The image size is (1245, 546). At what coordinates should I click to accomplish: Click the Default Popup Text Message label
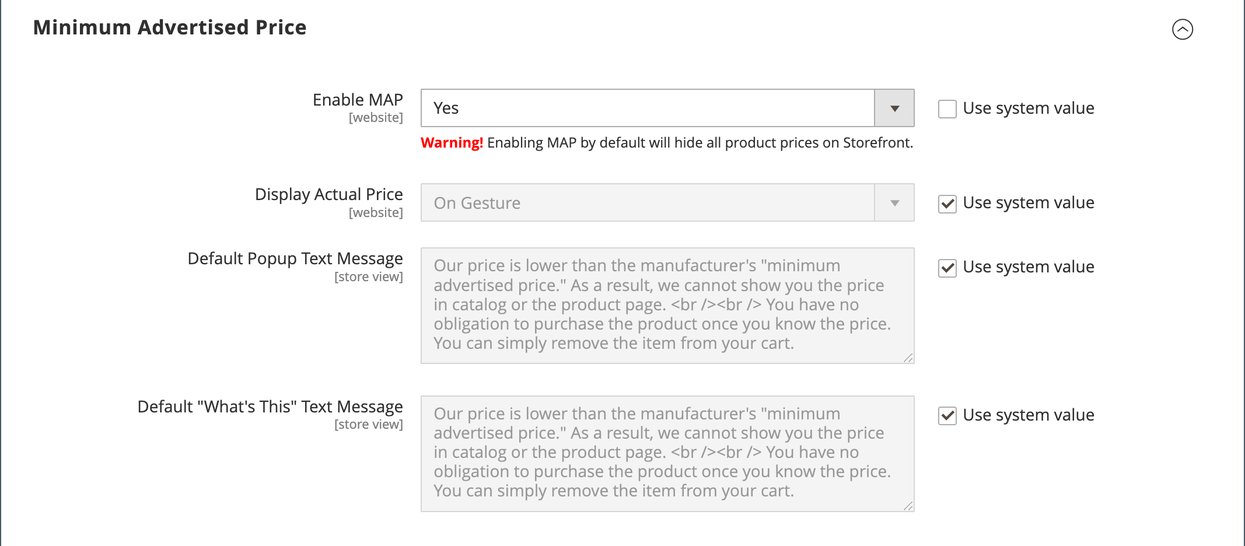tap(295, 258)
